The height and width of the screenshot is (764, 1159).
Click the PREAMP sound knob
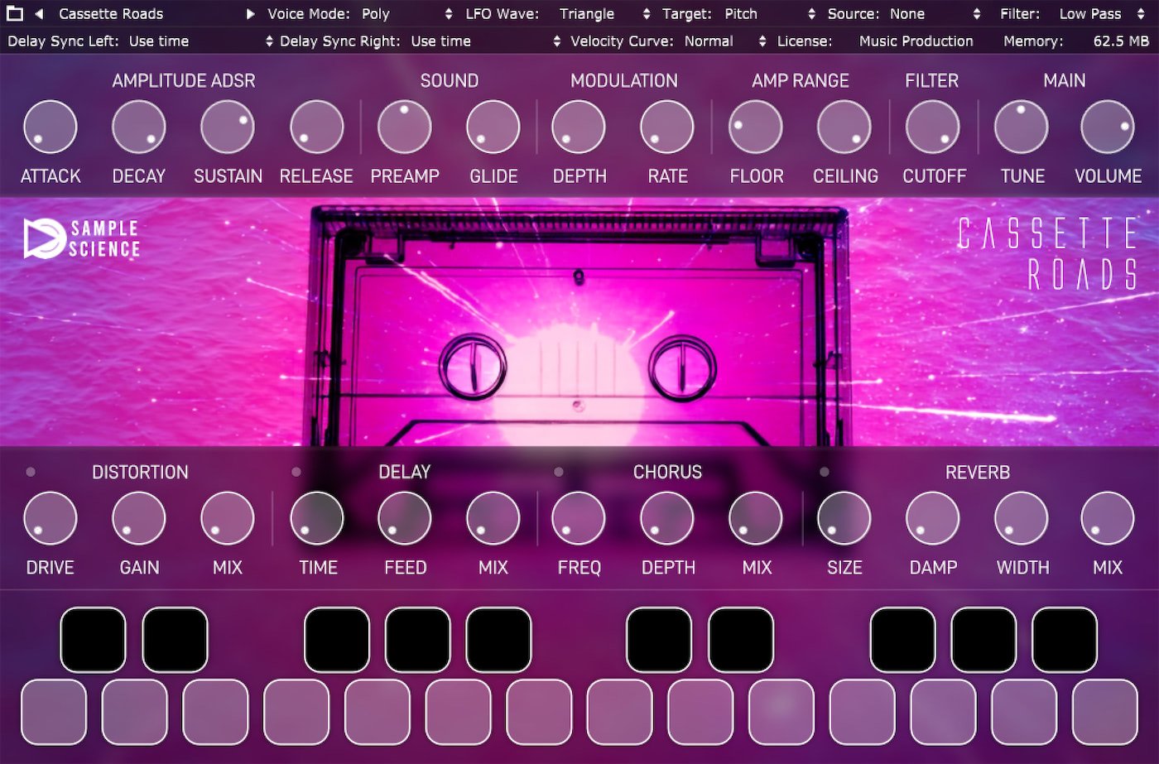coord(404,127)
